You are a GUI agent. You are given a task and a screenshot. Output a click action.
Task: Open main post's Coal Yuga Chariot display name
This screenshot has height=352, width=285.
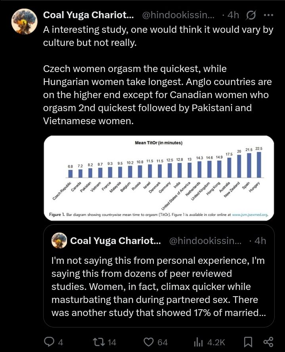pos(88,15)
